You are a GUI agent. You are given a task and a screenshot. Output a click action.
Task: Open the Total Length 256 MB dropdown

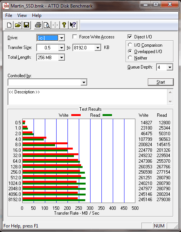[61, 57]
